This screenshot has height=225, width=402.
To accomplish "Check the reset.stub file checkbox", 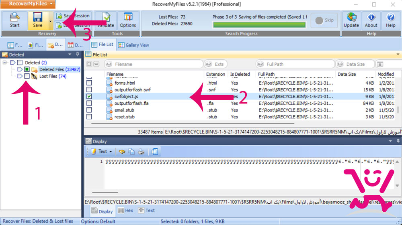I will (x=89, y=117).
